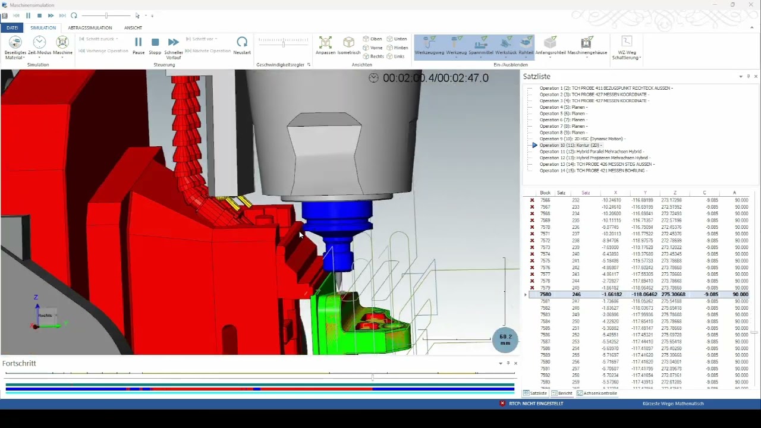Switch to the ABTRAGSSIMULATION tab
The width and height of the screenshot is (761, 428).
(90, 28)
